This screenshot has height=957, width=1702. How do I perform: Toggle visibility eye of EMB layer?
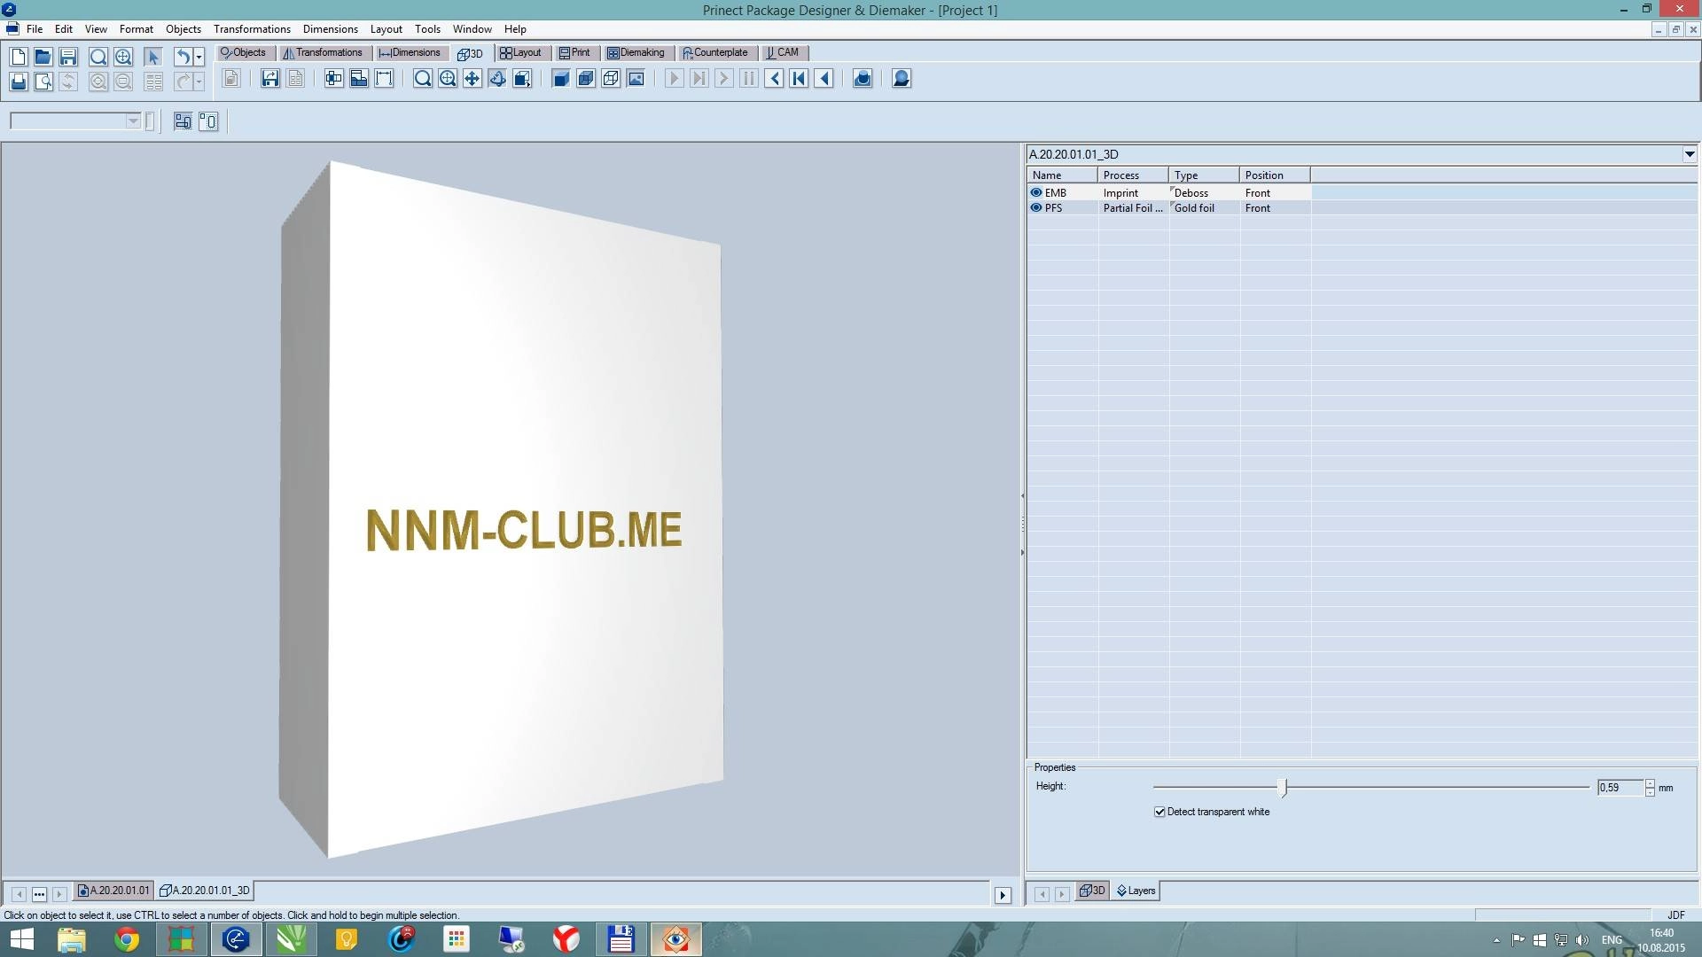coord(1036,192)
